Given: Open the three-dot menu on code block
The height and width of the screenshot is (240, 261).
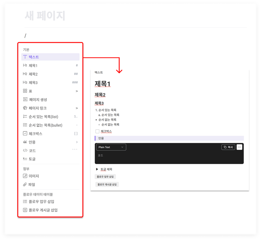Looking at the screenshot, I should point(239,147).
